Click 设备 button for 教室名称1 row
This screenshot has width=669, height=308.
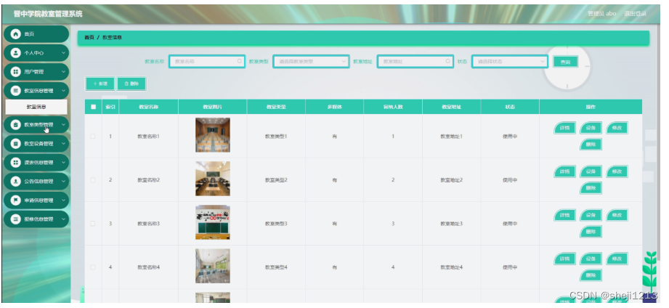[591, 128]
